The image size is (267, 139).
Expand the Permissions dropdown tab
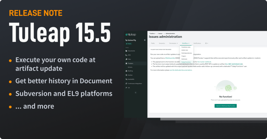(x=173, y=43)
